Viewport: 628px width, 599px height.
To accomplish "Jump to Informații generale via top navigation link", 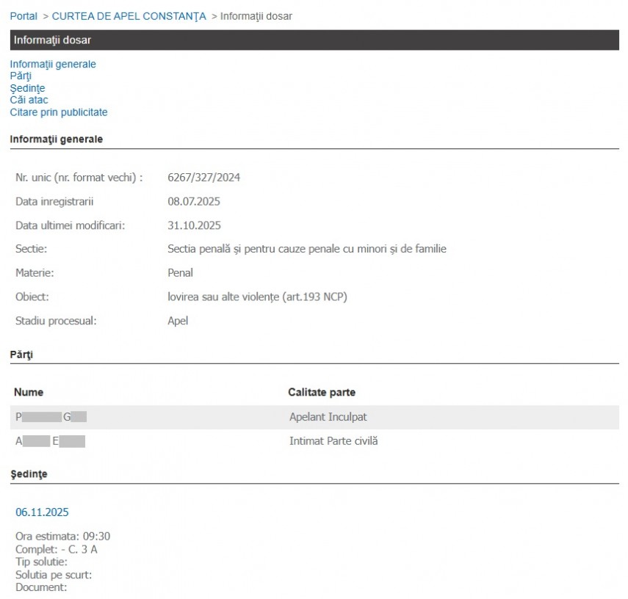I will click(53, 64).
